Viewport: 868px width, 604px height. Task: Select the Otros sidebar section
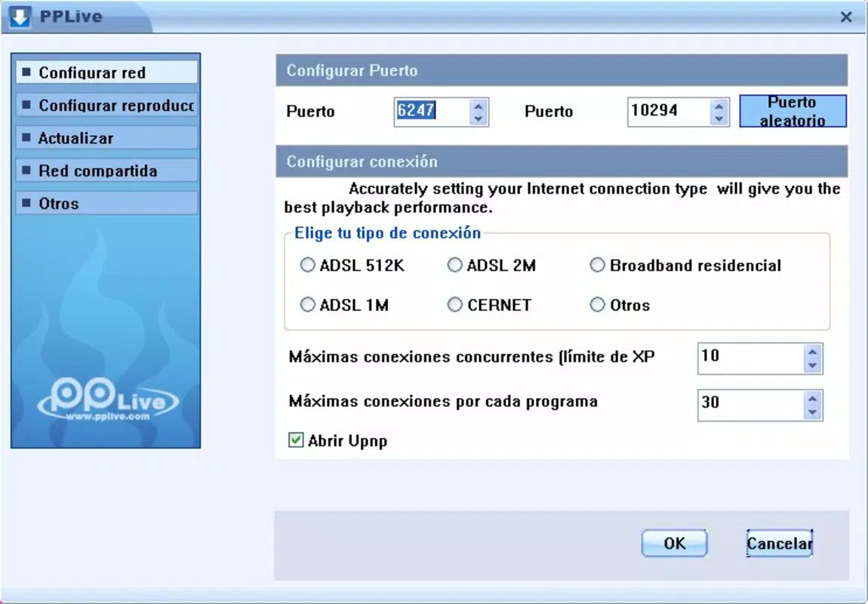(x=107, y=203)
